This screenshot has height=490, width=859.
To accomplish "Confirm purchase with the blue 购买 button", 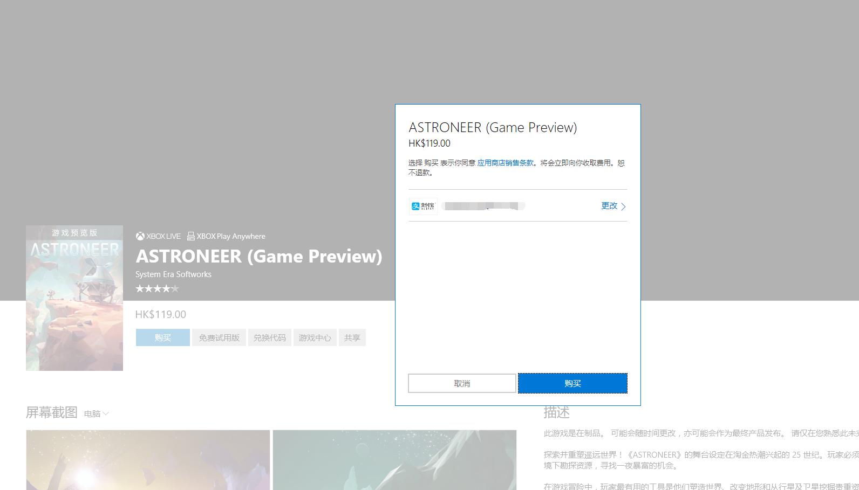I will pos(572,383).
